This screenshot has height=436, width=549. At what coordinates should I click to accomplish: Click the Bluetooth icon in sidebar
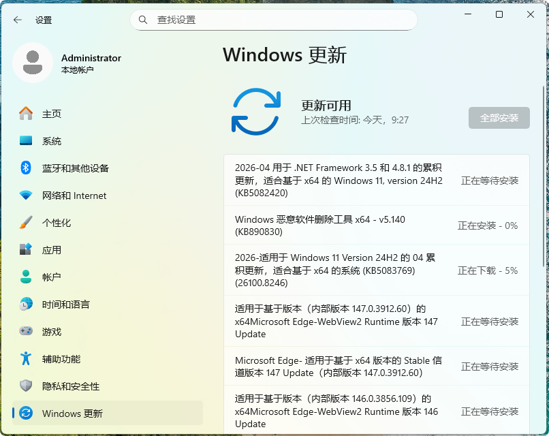[26, 168]
